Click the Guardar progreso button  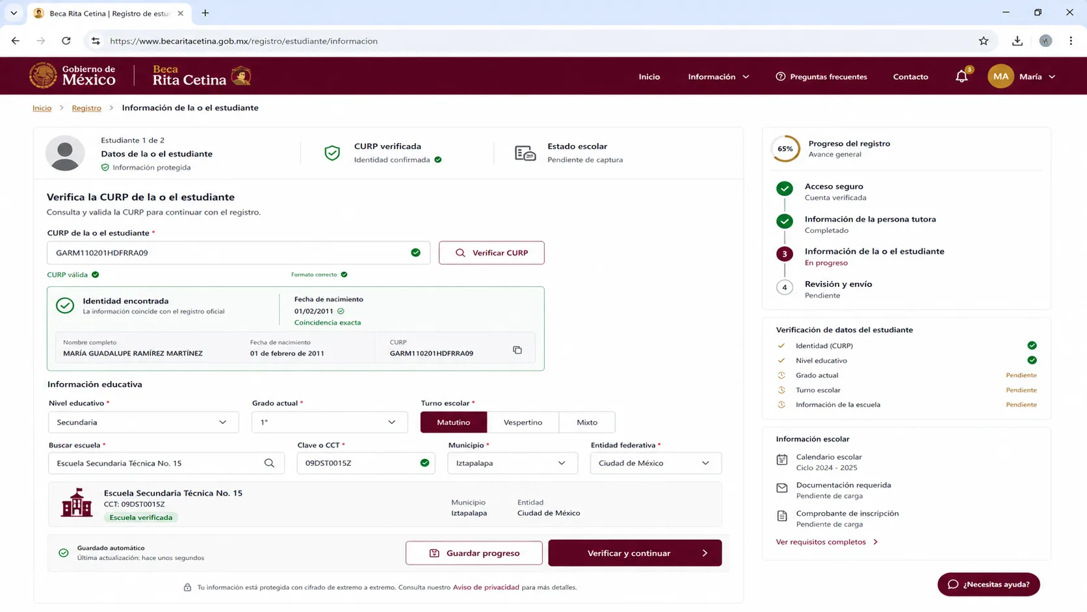coord(474,553)
